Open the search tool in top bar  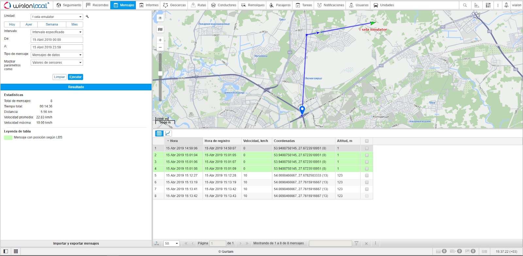point(465,5)
